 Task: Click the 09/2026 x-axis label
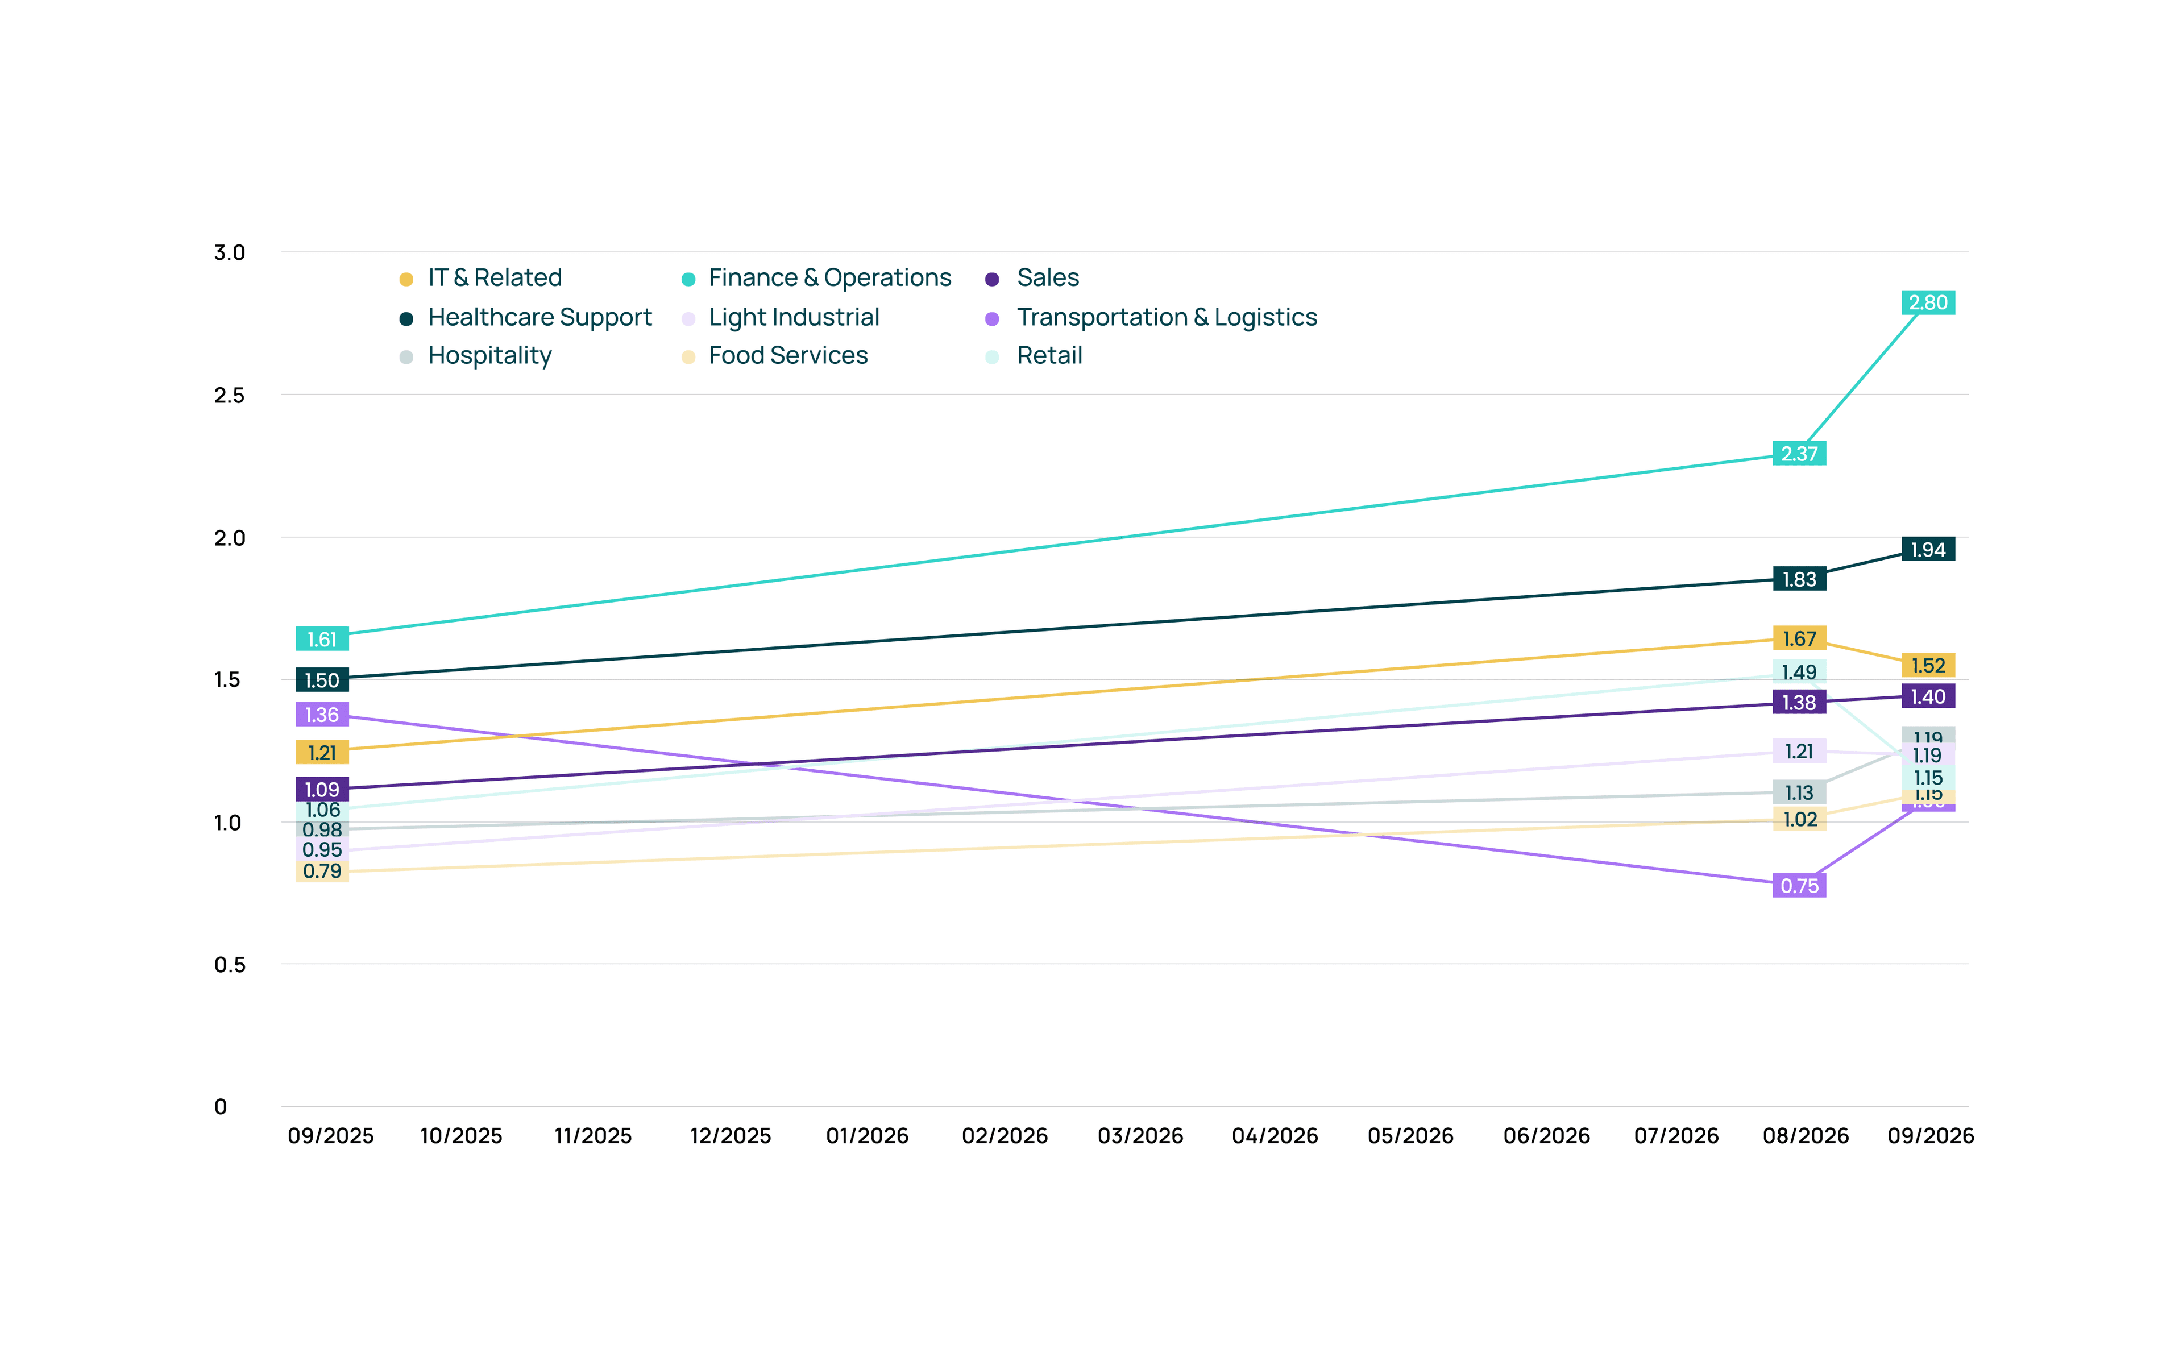point(1931,1136)
